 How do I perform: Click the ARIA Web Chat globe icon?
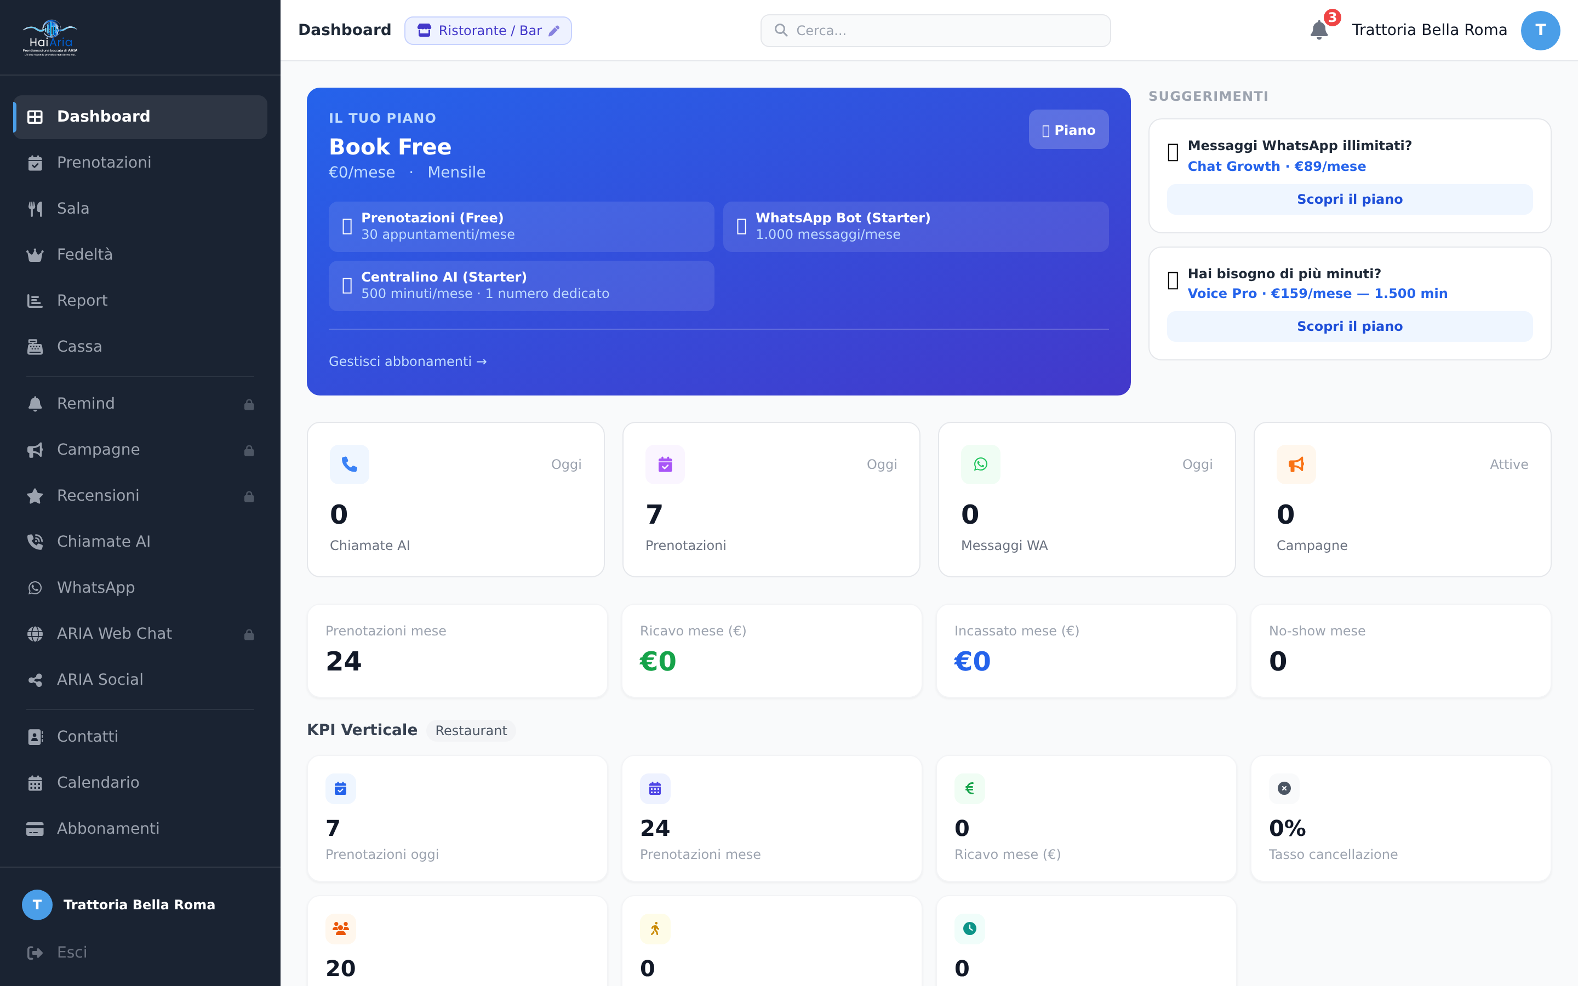pos(35,634)
